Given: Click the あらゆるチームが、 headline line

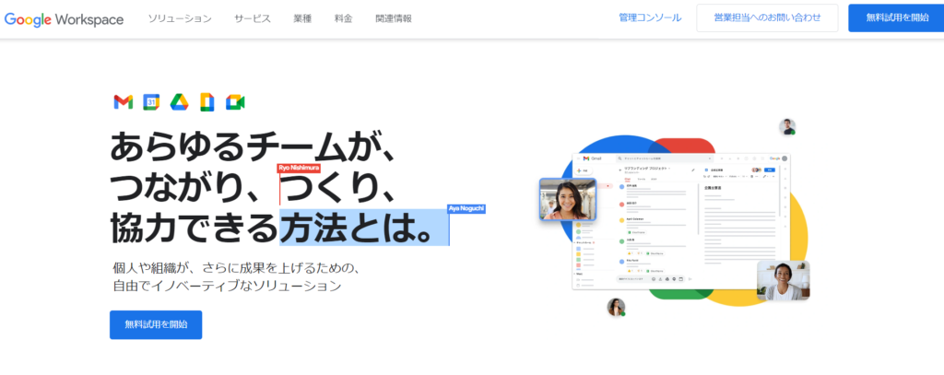Looking at the screenshot, I should 253,146.
